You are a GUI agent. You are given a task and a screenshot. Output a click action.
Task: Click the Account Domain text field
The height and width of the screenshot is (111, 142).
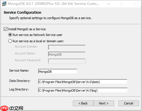pos(67,47)
